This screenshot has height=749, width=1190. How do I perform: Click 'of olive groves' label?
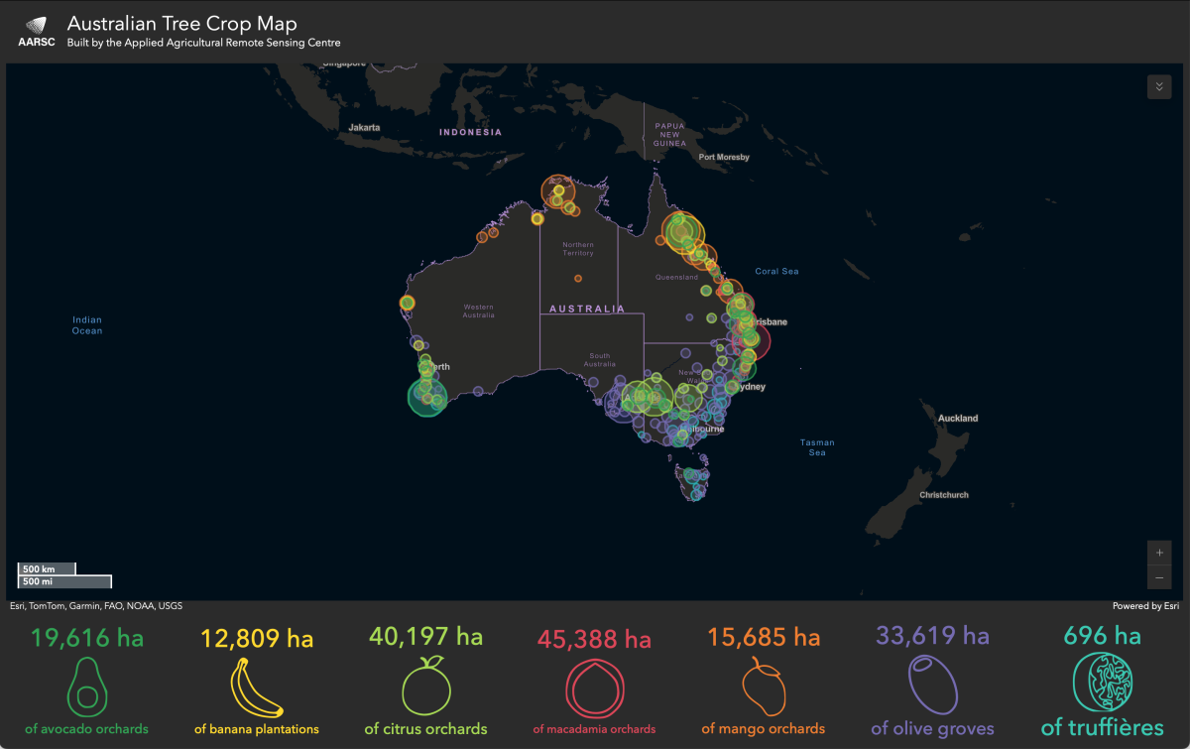pos(931,729)
